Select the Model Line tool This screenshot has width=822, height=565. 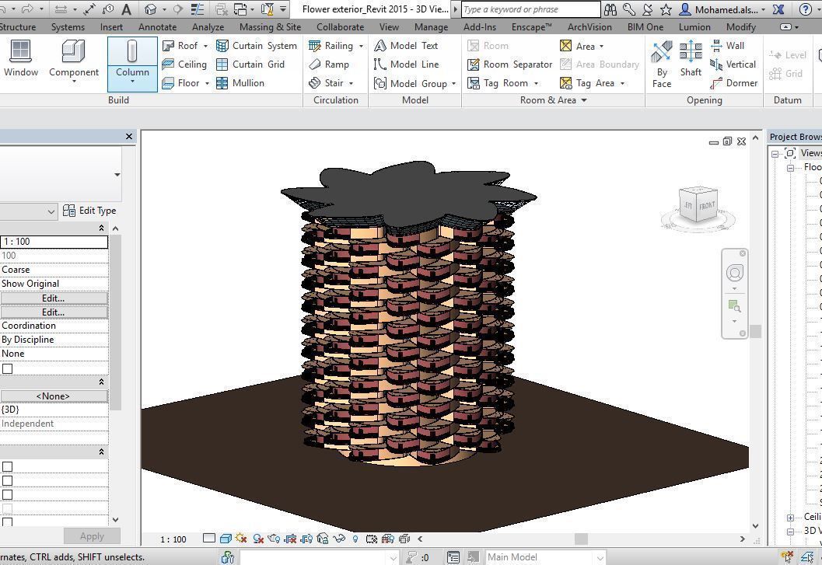(x=406, y=65)
